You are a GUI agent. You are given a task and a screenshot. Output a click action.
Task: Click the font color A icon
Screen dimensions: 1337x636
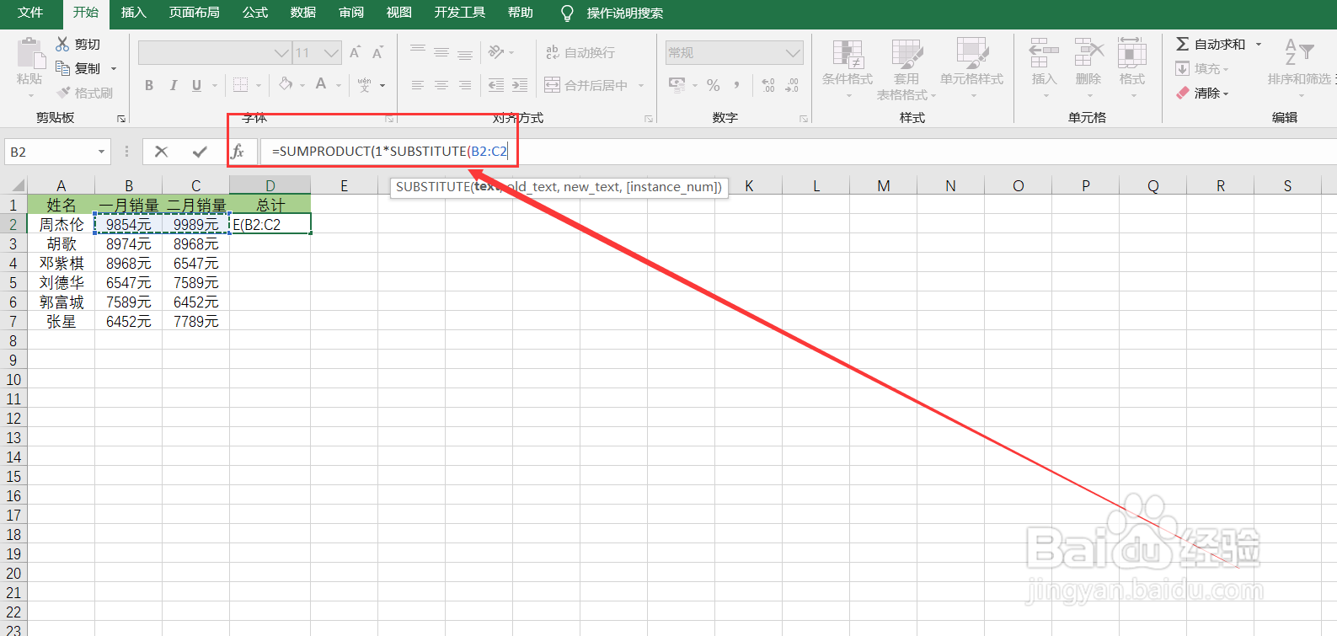[321, 84]
